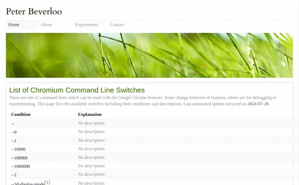Click the green grass banner image

149,55
